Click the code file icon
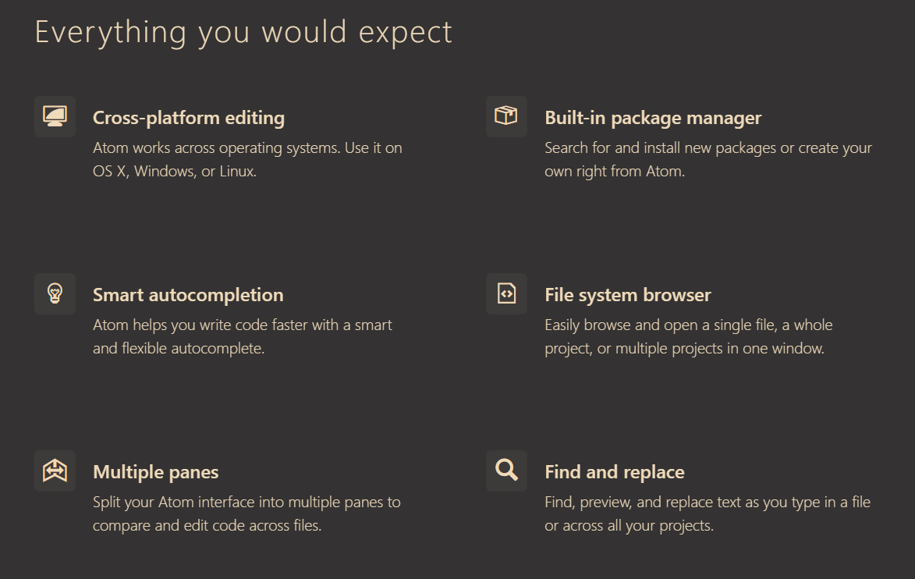This screenshot has height=579, width=915. pyautogui.click(x=506, y=293)
